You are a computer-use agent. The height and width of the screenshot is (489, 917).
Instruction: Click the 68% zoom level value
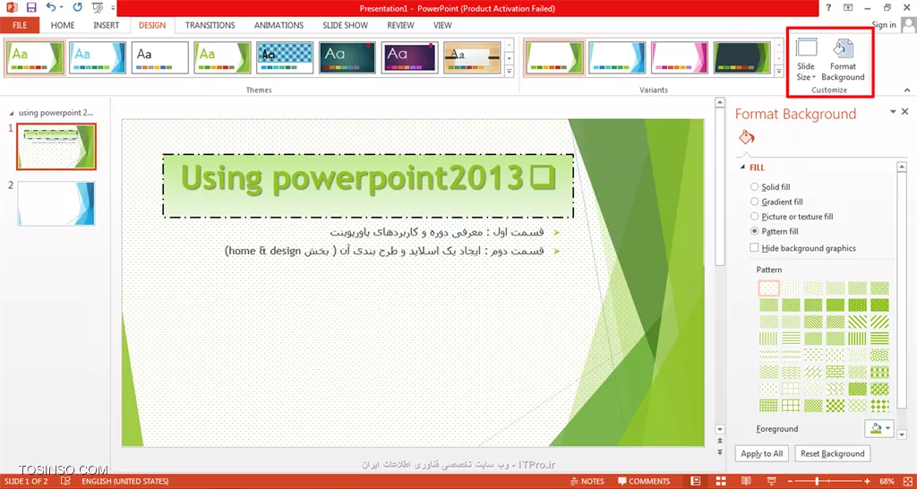click(886, 482)
